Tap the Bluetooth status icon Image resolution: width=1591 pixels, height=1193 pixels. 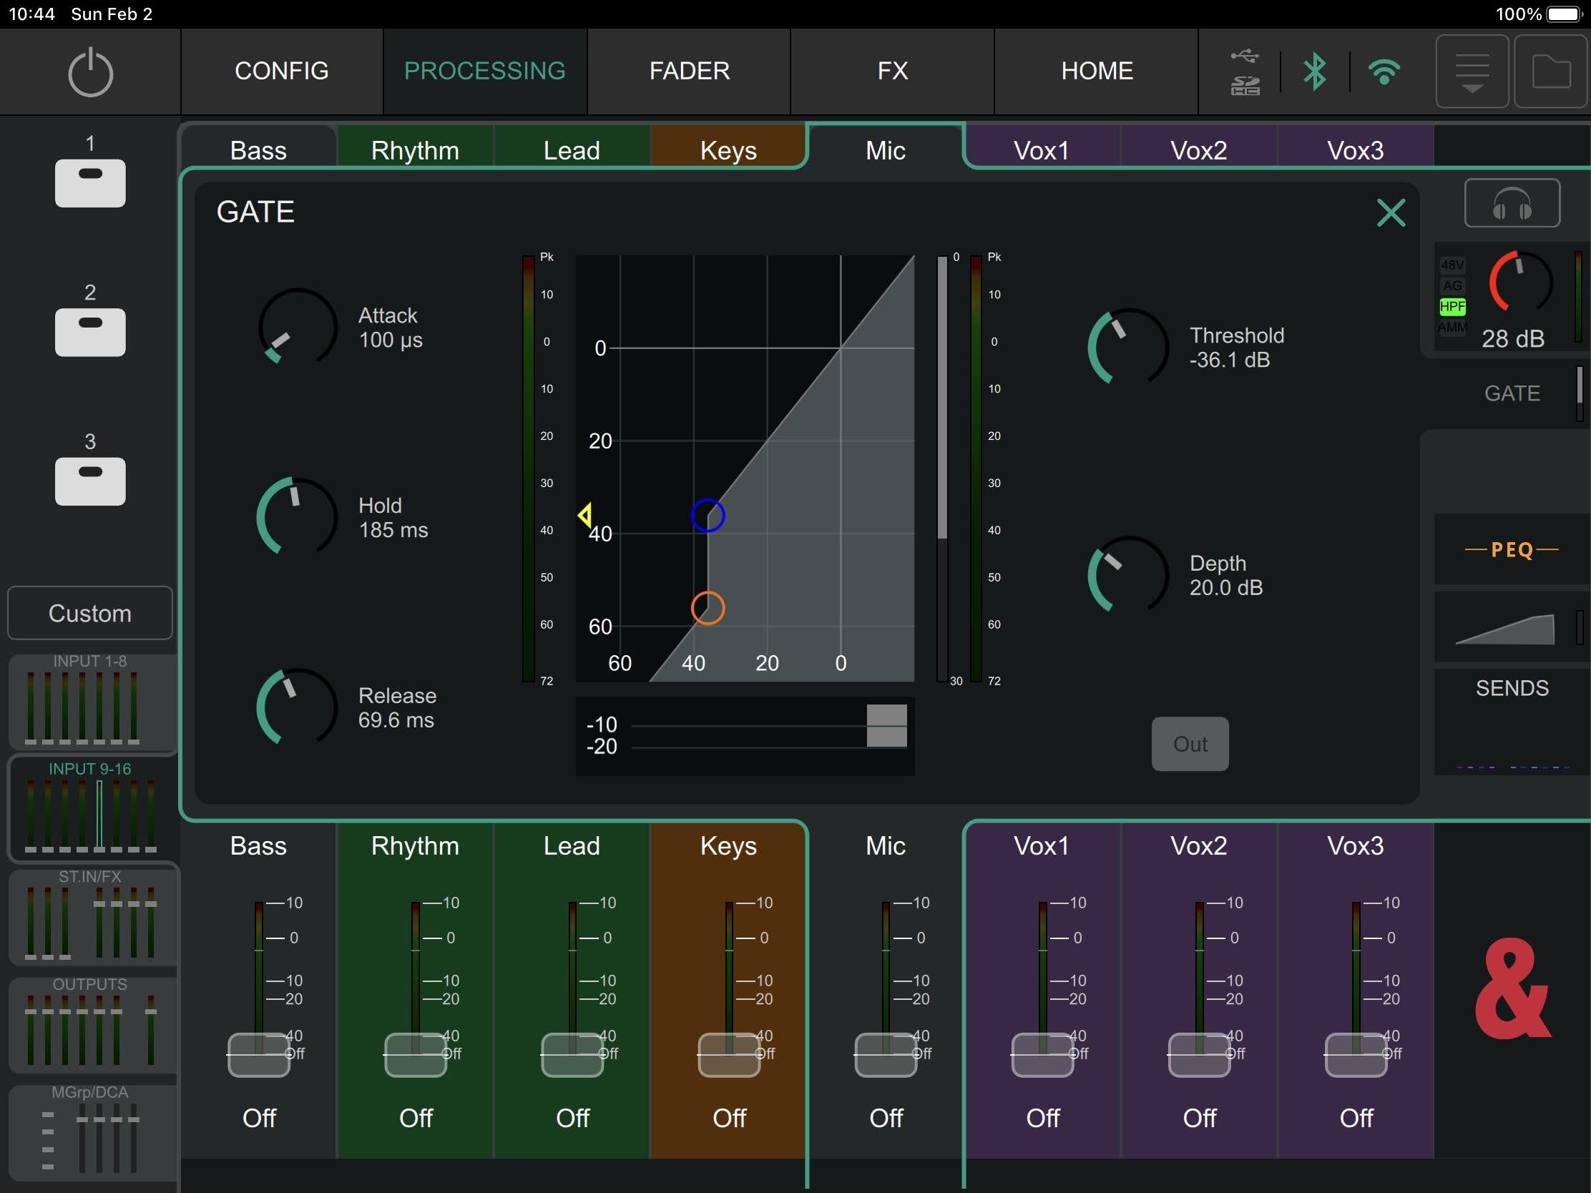(x=1314, y=72)
